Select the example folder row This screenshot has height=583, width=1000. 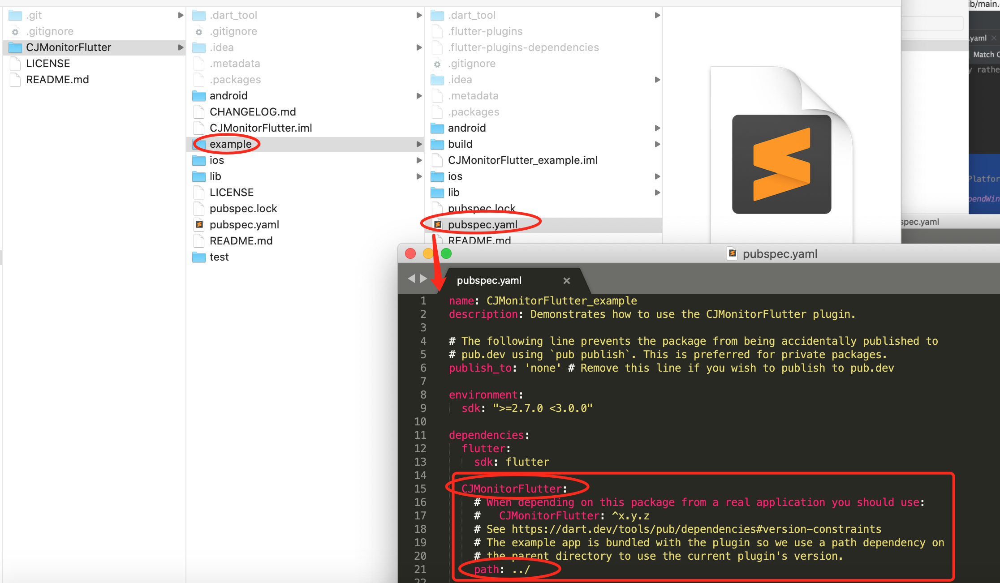point(306,144)
